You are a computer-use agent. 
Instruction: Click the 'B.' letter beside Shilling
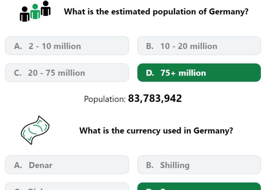tap(150, 165)
